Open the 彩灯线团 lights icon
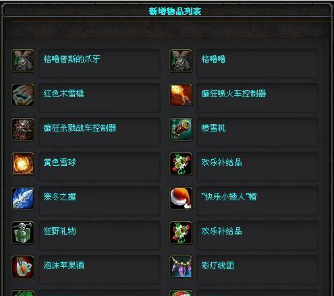Image resolution: width=334 pixels, height=296 pixels. click(x=181, y=267)
